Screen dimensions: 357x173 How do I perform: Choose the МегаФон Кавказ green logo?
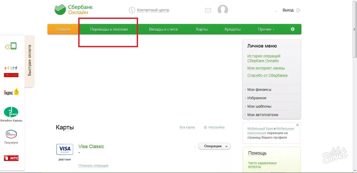tap(11, 112)
